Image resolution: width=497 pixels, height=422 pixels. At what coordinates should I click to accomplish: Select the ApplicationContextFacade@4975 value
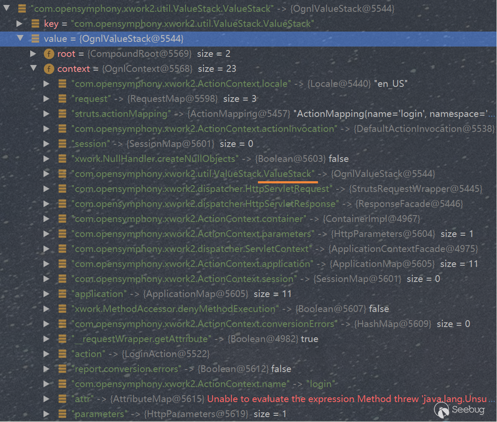coord(403,249)
